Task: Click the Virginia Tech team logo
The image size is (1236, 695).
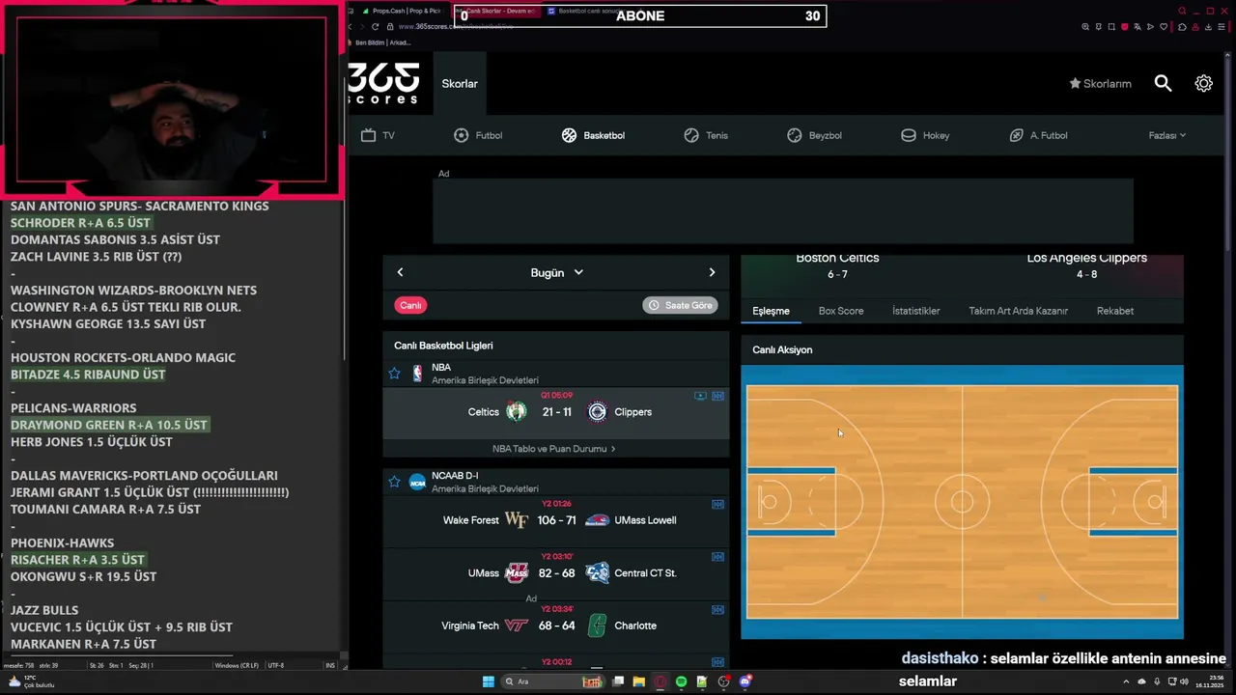Action: point(517,625)
